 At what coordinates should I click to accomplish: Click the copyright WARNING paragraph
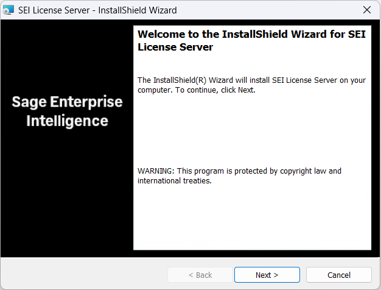tap(239, 171)
